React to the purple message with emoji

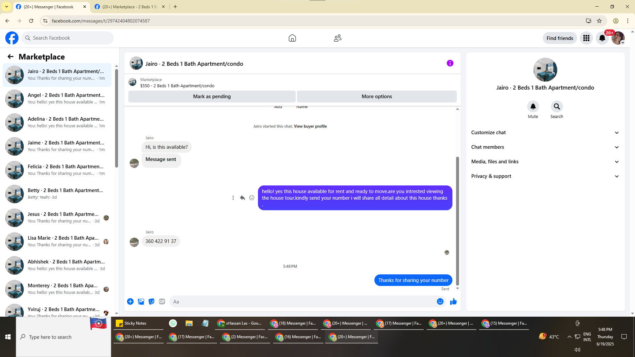click(252, 198)
